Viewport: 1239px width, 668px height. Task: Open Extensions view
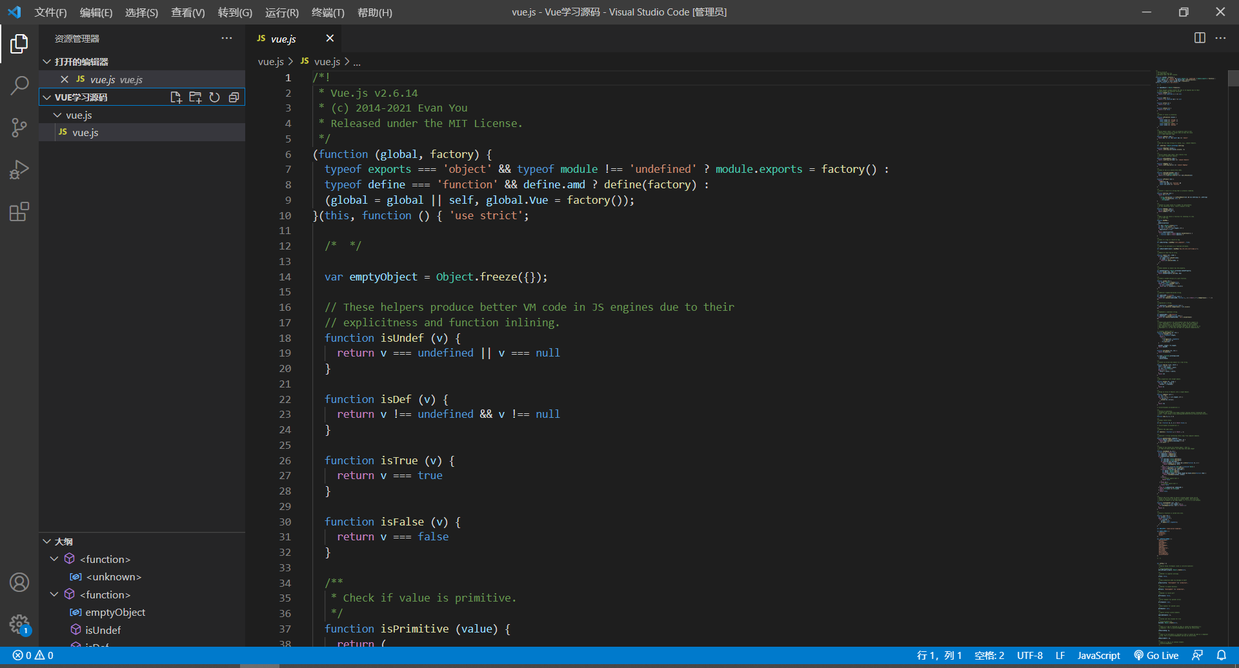19,212
